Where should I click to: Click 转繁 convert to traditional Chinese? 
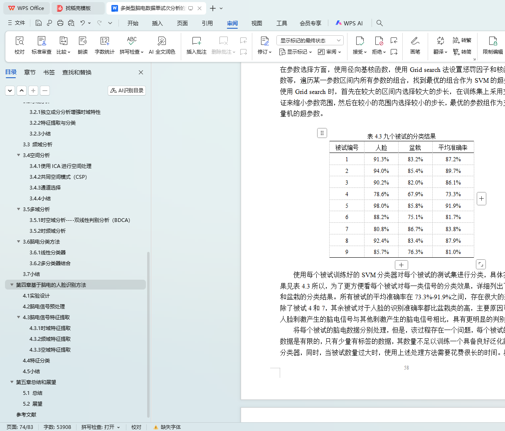pos(462,40)
